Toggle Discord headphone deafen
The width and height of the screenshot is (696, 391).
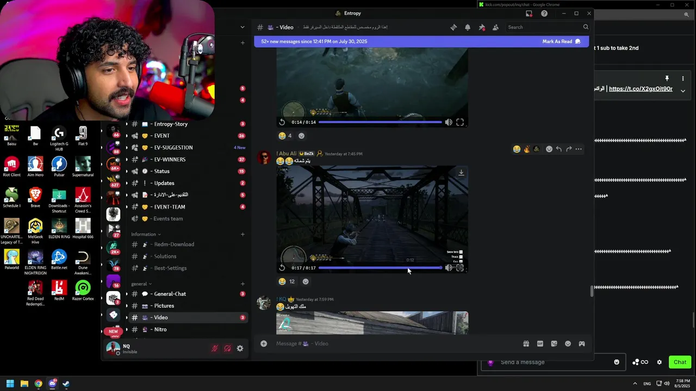pos(227,349)
